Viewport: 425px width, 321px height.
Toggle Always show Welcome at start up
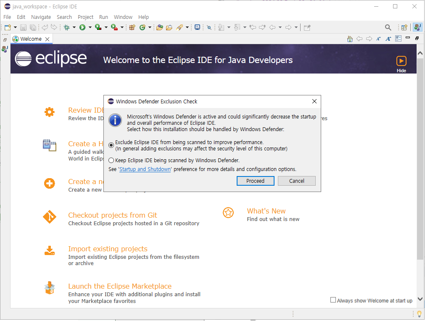click(333, 300)
